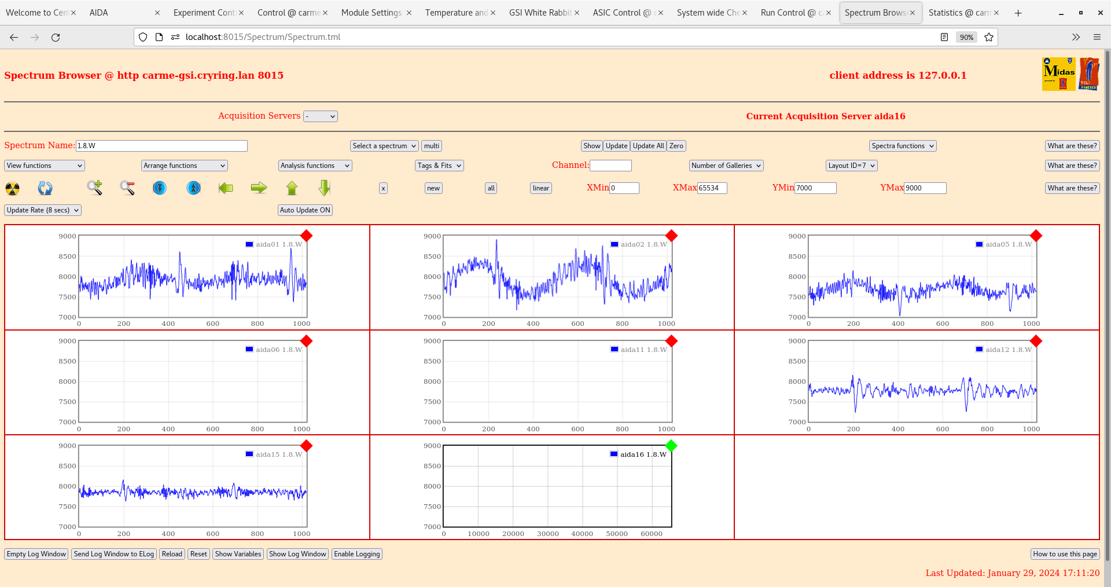Click the green previous-spectrum arrow icon
This screenshot has height=587, width=1111.
pyautogui.click(x=226, y=188)
